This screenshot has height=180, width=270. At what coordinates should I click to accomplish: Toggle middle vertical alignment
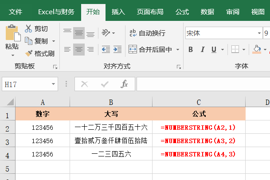79,33
